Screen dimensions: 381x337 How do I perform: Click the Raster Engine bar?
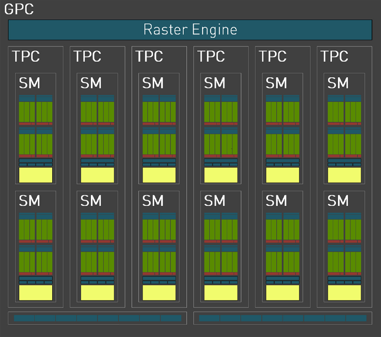pos(190,30)
